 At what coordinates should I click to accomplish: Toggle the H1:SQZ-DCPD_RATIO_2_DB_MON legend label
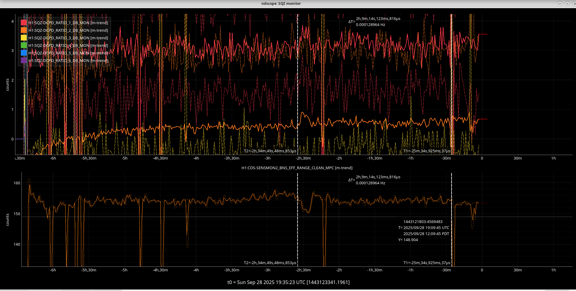[x=68, y=30]
